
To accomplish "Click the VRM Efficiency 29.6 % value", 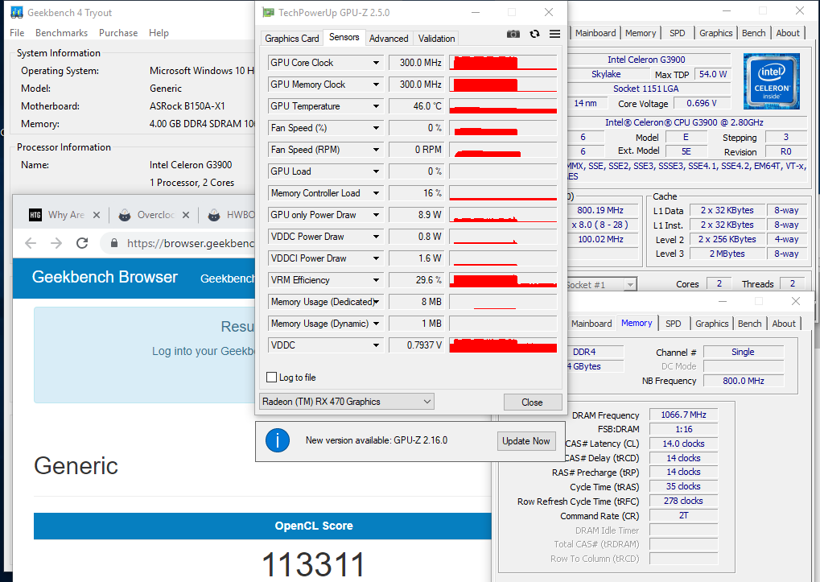I will (x=417, y=280).
